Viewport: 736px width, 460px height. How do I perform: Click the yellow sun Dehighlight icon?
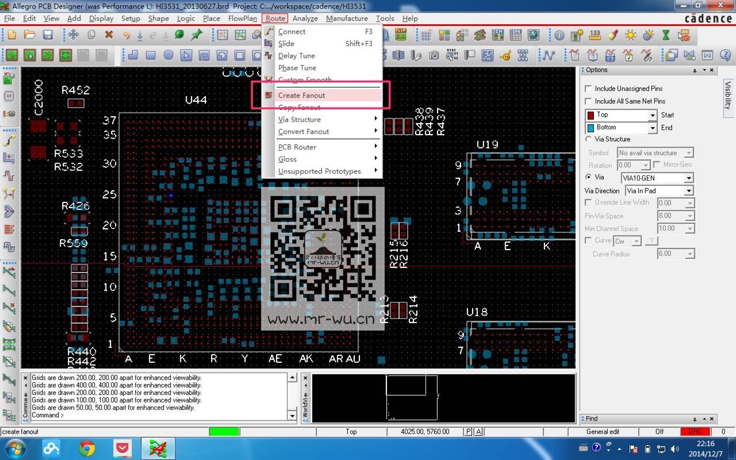[x=630, y=35]
